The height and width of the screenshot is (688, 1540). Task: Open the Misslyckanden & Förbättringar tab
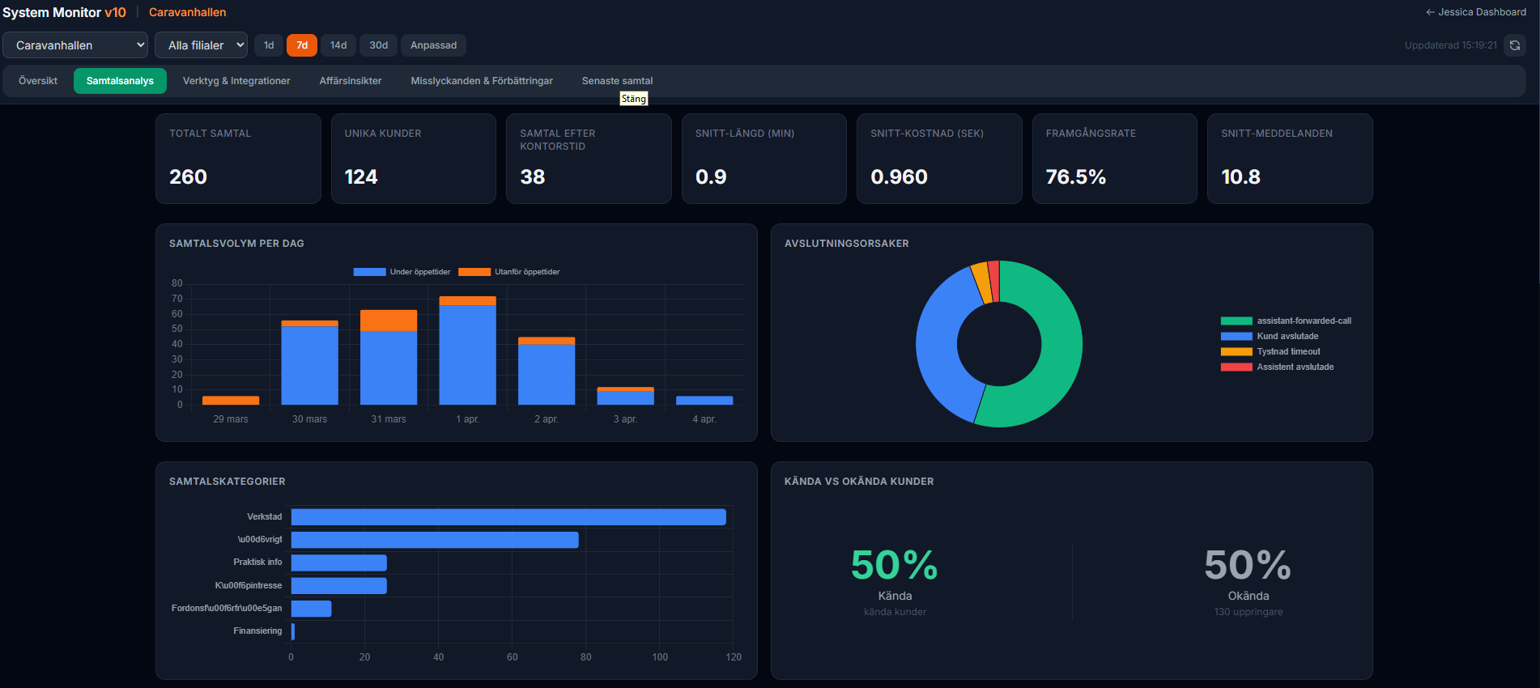(x=481, y=81)
